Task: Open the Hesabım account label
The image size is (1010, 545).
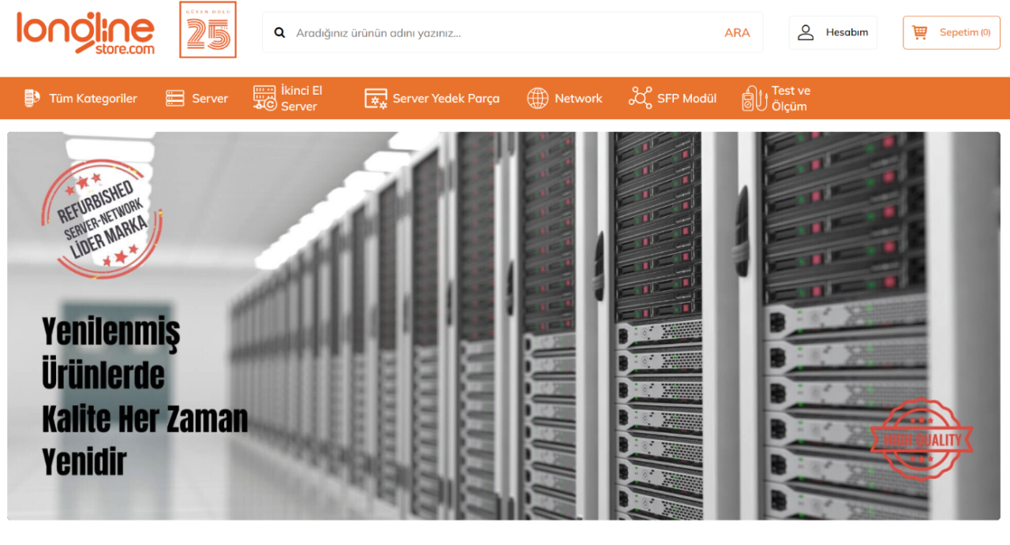Action: coord(847,32)
